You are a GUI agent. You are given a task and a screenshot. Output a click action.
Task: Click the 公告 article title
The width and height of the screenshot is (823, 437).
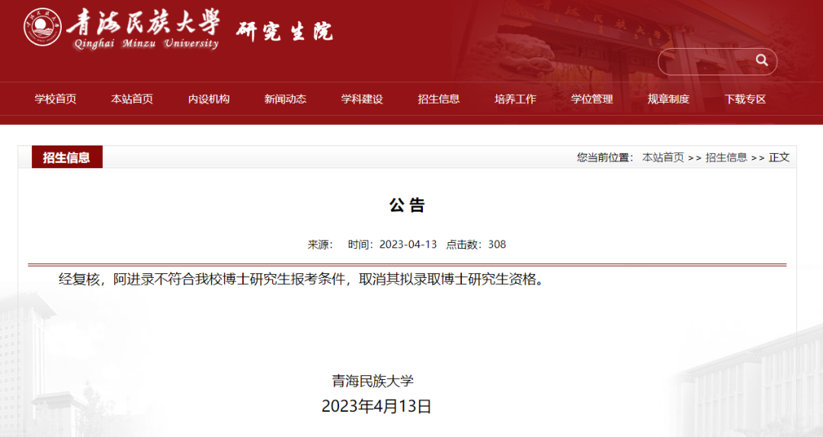click(407, 205)
